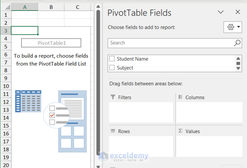This screenshot has width=247, height=168.
Task: Open the Tools gear menu
Action: (234, 27)
